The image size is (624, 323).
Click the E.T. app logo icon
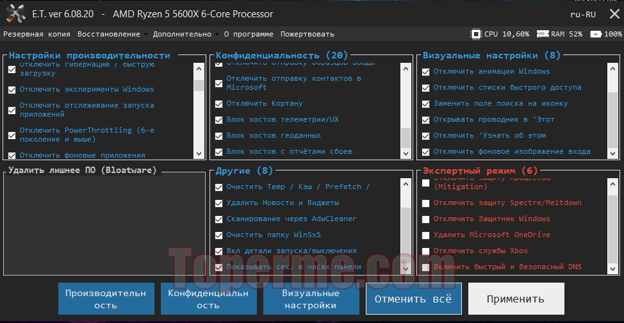(x=15, y=14)
